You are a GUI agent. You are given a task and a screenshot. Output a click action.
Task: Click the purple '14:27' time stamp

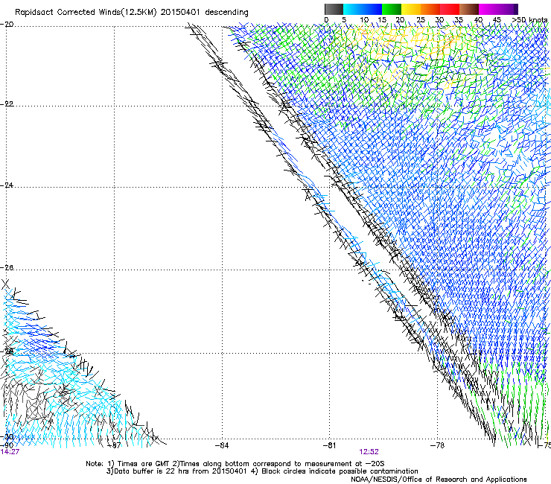[x=10, y=452]
